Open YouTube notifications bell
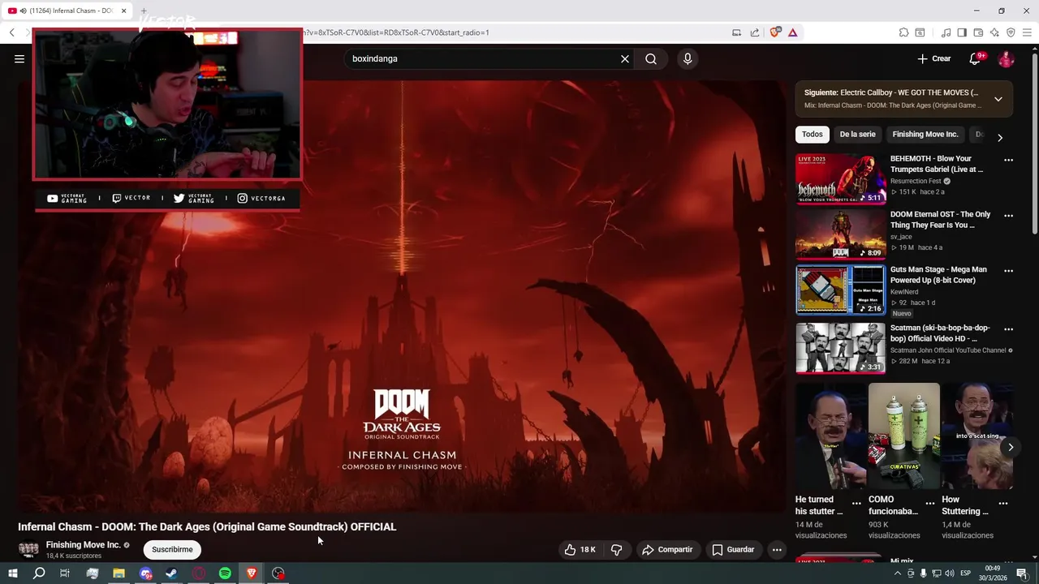Image resolution: width=1039 pixels, height=584 pixels. coord(976,58)
